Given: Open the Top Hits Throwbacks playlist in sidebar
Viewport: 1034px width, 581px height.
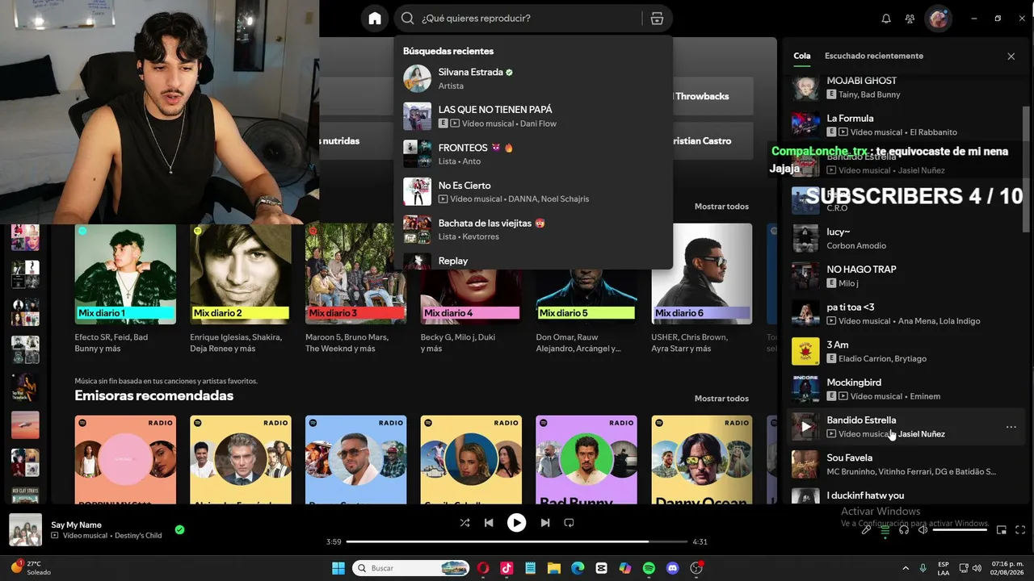Looking at the screenshot, I should pyautogui.click(x=25, y=387).
